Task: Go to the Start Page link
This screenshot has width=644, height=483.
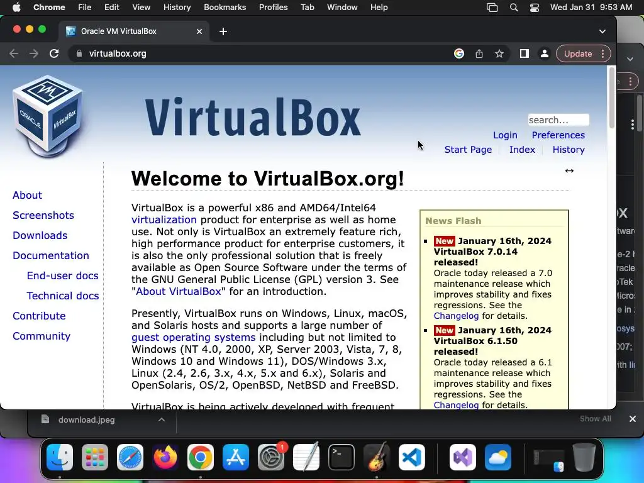Action: coord(468,150)
